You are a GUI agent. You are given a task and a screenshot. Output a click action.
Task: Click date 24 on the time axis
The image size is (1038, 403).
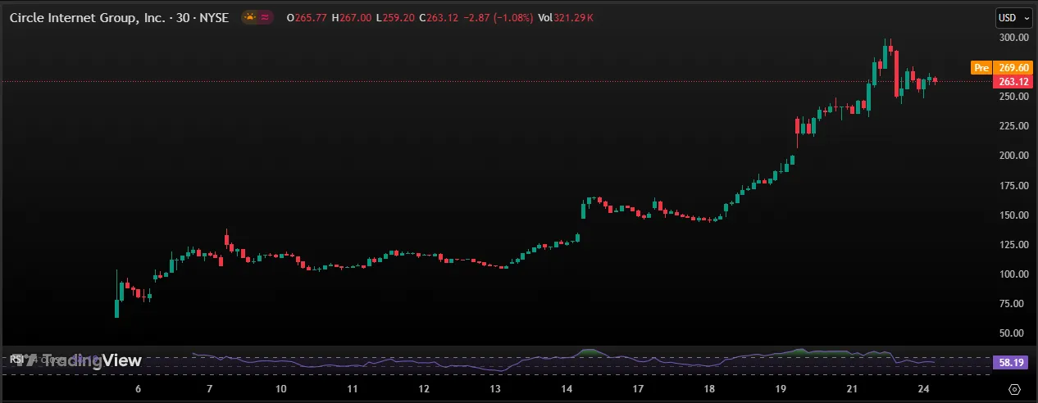[924, 389]
